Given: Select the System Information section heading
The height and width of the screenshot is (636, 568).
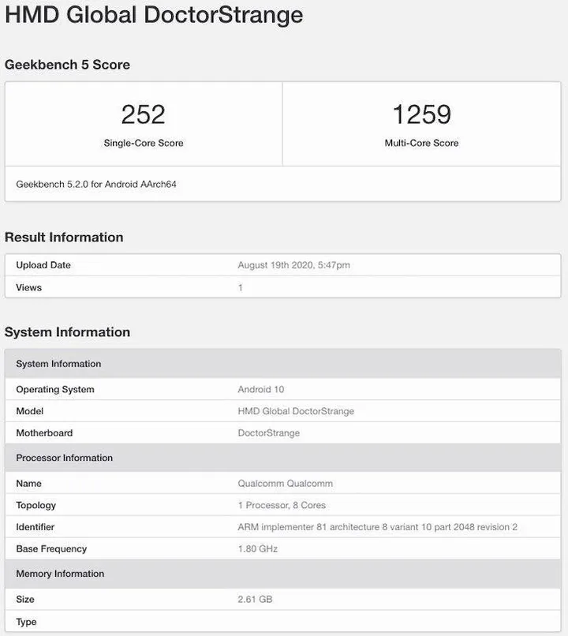Looking at the screenshot, I should point(68,332).
